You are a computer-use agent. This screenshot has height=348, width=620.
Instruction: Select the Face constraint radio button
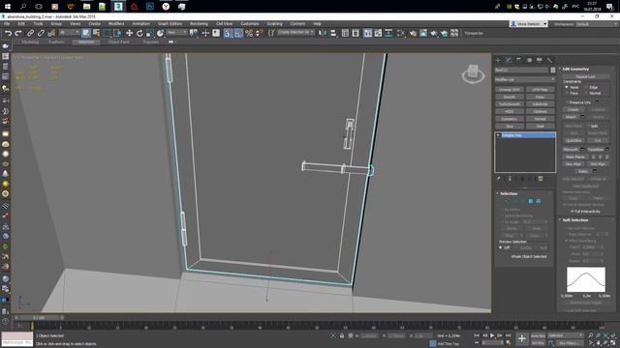click(567, 93)
